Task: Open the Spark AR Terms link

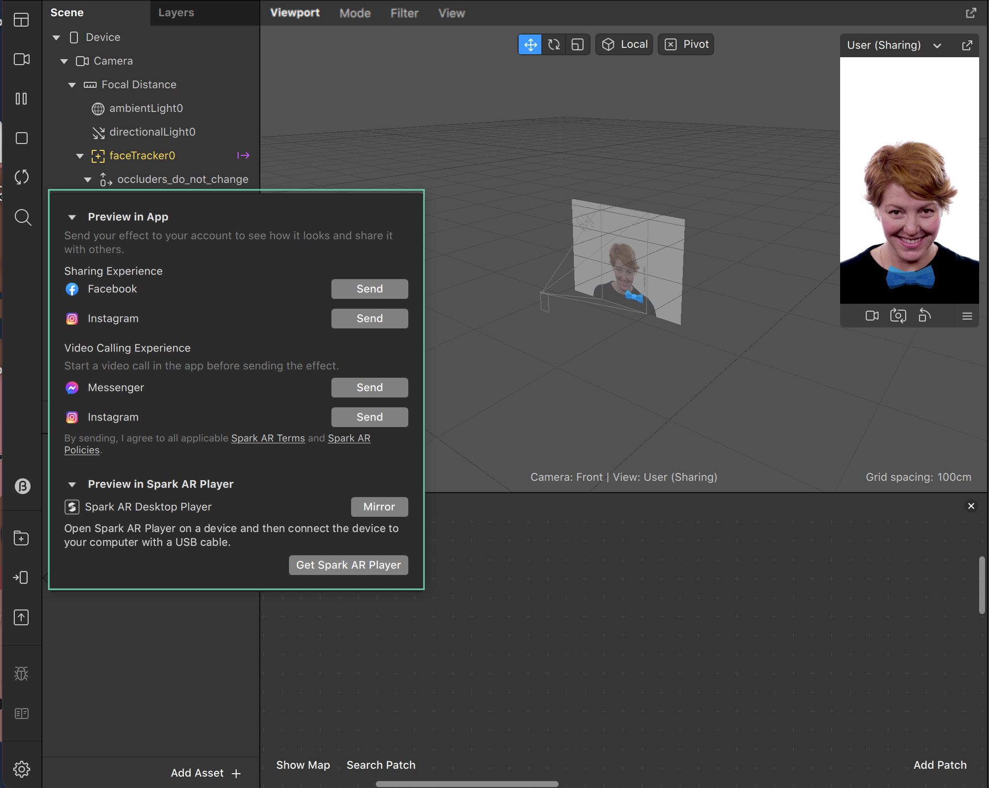Action: 268,438
